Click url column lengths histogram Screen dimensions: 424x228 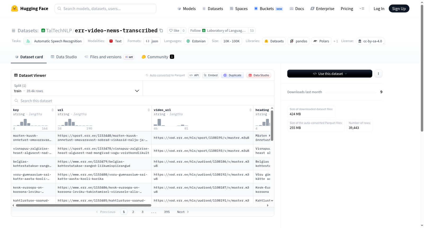pyautogui.click(x=75, y=122)
